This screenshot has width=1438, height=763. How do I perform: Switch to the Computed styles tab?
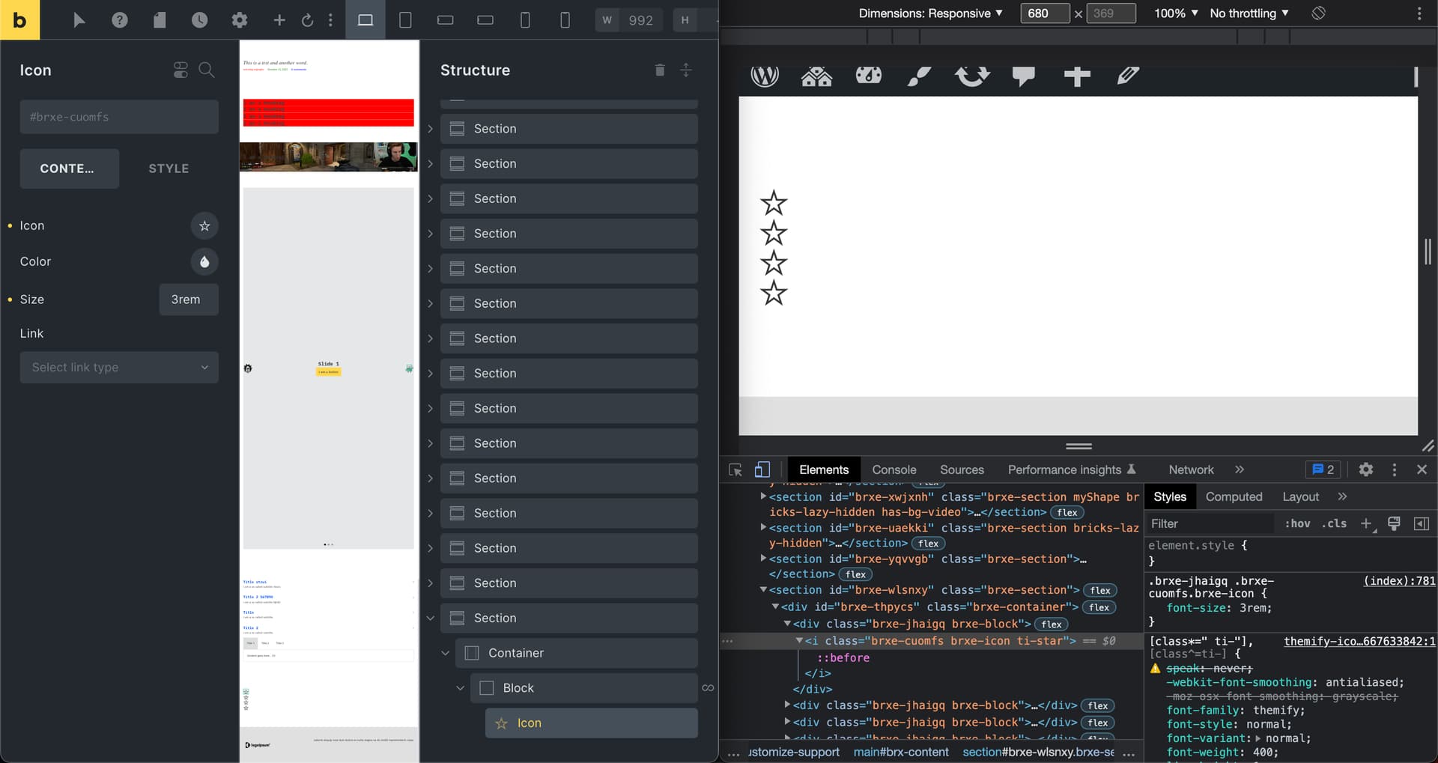pyautogui.click(x=1234, y=497)
